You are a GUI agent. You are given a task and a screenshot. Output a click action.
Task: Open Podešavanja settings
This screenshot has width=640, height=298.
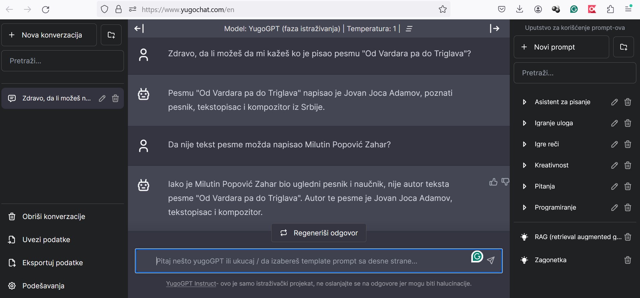(x=43, y=286)
